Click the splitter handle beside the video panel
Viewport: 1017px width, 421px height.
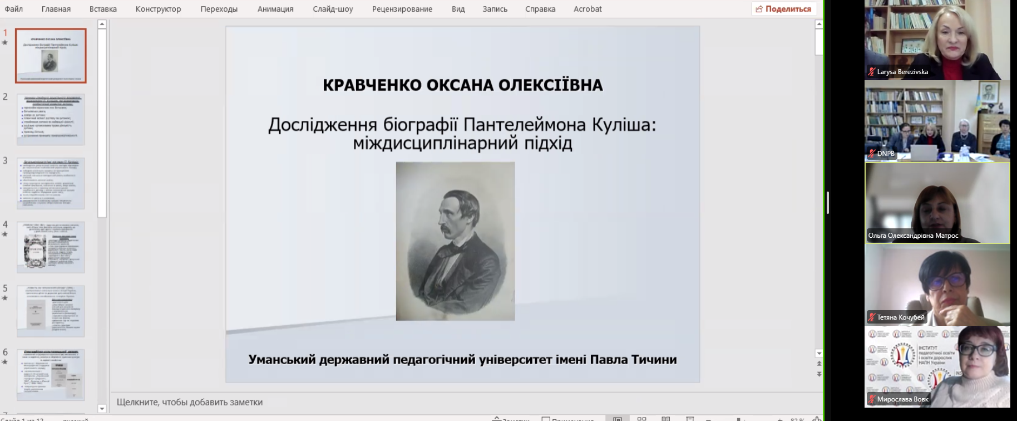click(x=828, y=203)
